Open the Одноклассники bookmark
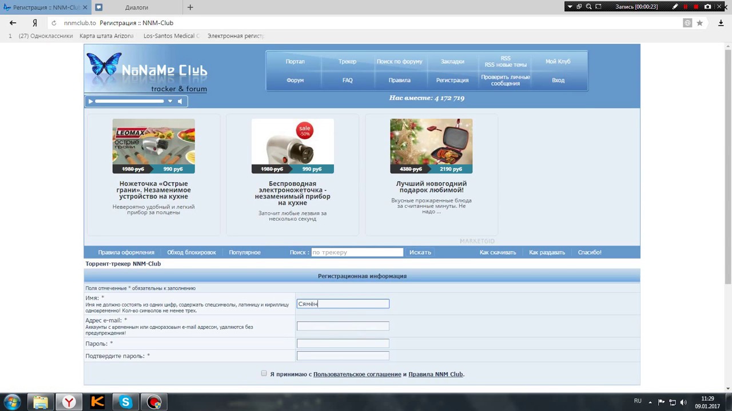 45,36
